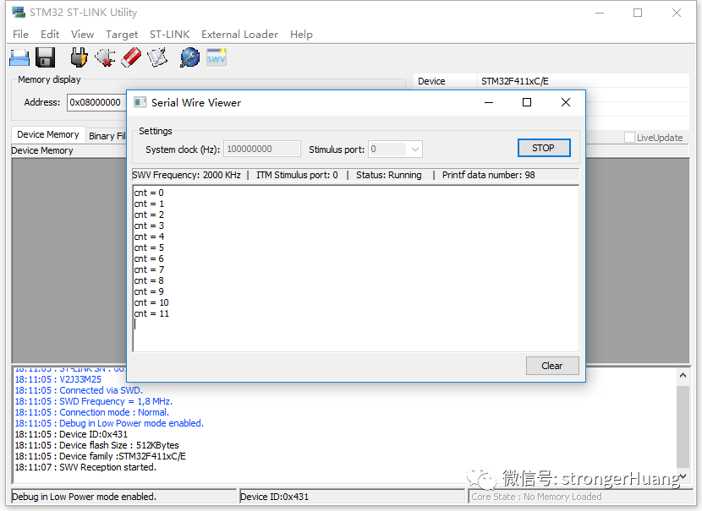Viewport: 702px width, 511px height.
Task: Minimize the Serial Wire Viewer window
Action: (x=489, y=102)
